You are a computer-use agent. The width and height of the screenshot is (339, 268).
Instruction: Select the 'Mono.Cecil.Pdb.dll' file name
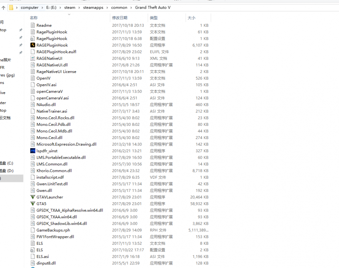pyautogui.click(x=53, y=124)
